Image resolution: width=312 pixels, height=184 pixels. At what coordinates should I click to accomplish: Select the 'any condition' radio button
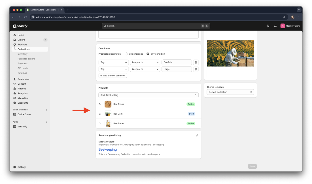(x=148, y=54)
